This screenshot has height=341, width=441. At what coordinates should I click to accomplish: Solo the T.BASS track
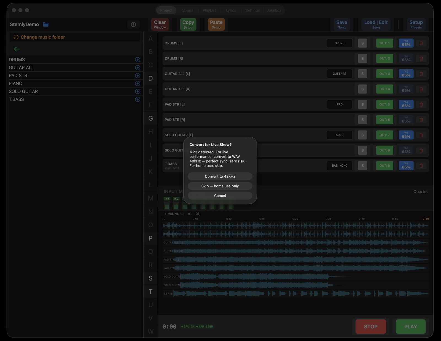click(x=362, y=166)
